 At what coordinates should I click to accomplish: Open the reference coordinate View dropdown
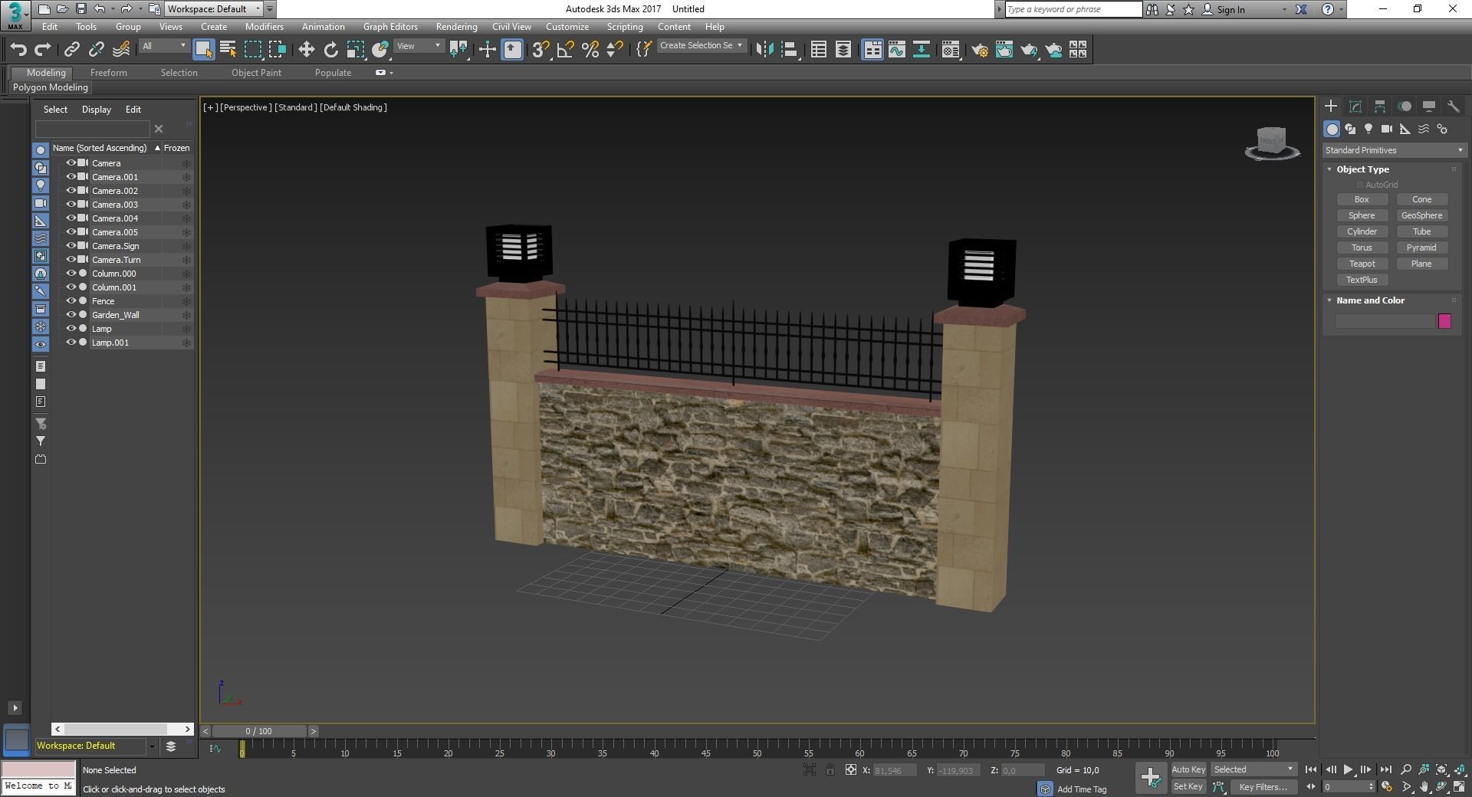coord(419,46)
